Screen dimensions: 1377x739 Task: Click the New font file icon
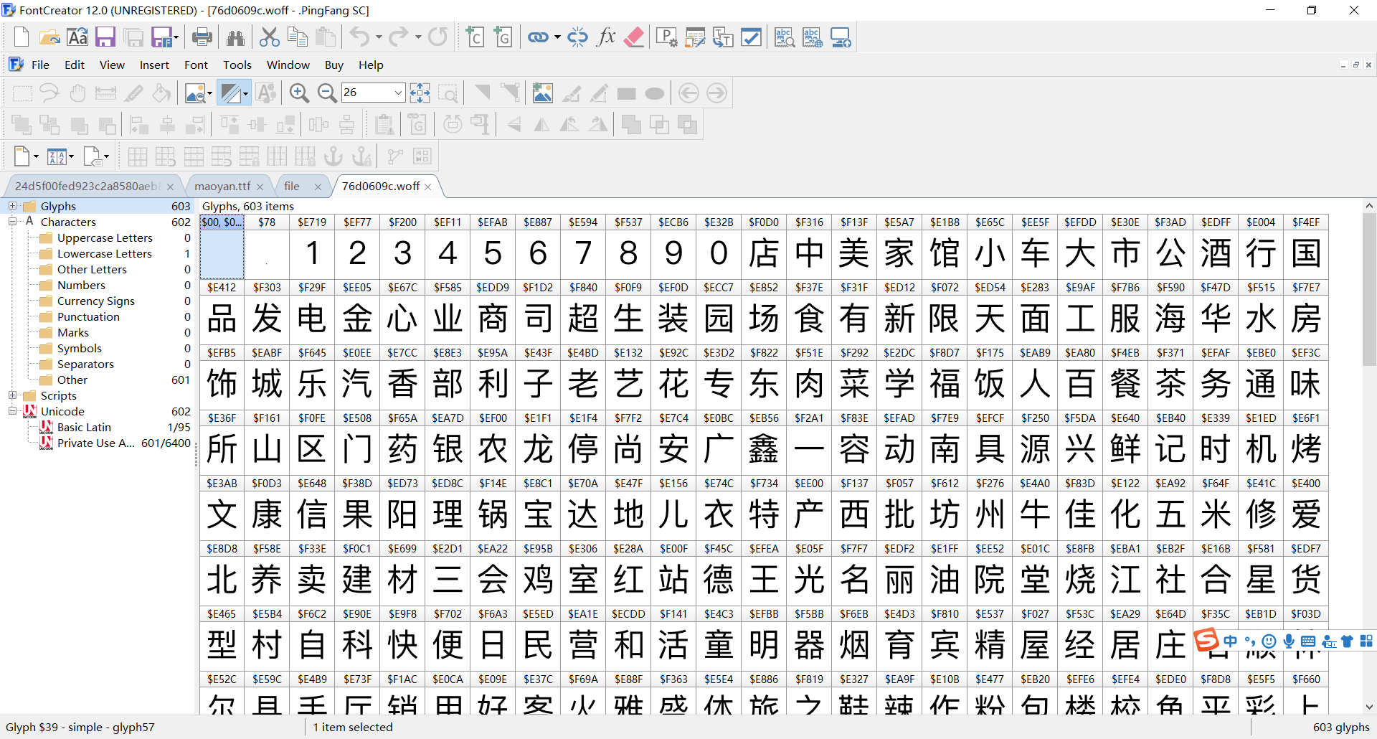pos(22,37)
